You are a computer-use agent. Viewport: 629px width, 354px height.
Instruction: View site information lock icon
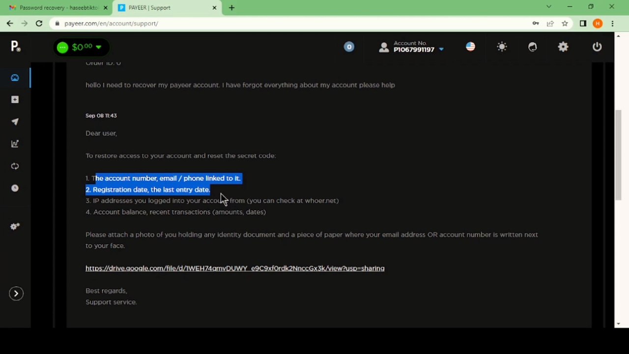(x=58, y=23)
